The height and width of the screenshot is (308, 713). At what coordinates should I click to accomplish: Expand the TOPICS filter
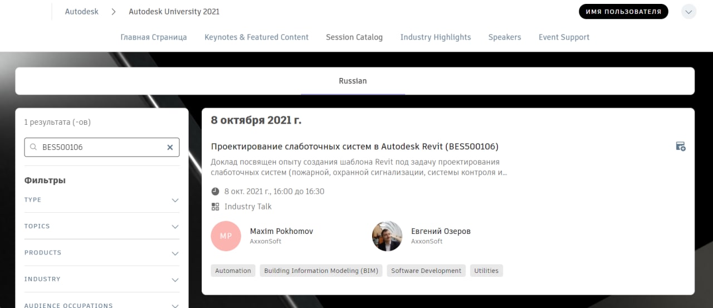[102, 226]
